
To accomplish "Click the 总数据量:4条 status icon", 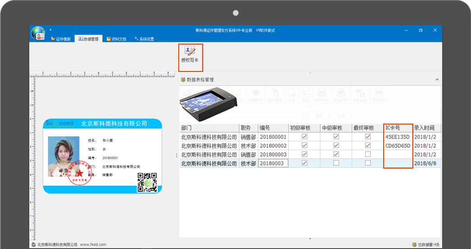I will (414, 245).
